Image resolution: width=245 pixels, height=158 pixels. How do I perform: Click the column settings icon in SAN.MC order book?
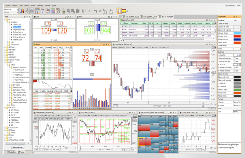[71, 47]
